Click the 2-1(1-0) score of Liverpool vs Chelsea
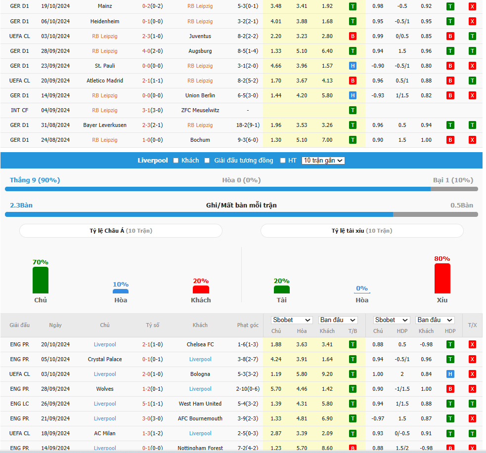 (152, 344)
